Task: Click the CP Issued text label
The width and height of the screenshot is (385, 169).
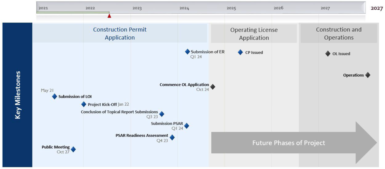Action: click(254, 53)
